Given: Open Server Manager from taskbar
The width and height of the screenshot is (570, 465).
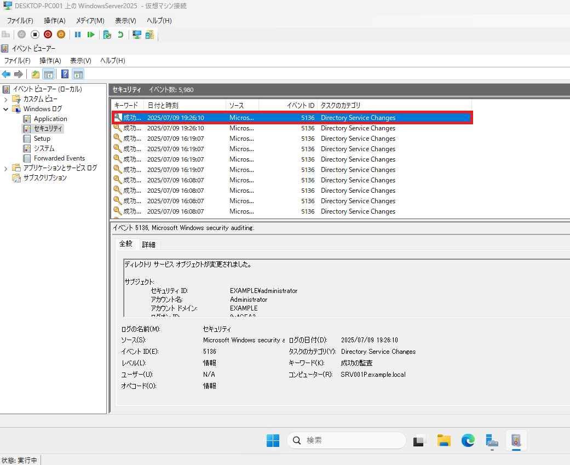Looking at the screenshot, I should pyautogui.click(x=492, y=441).
